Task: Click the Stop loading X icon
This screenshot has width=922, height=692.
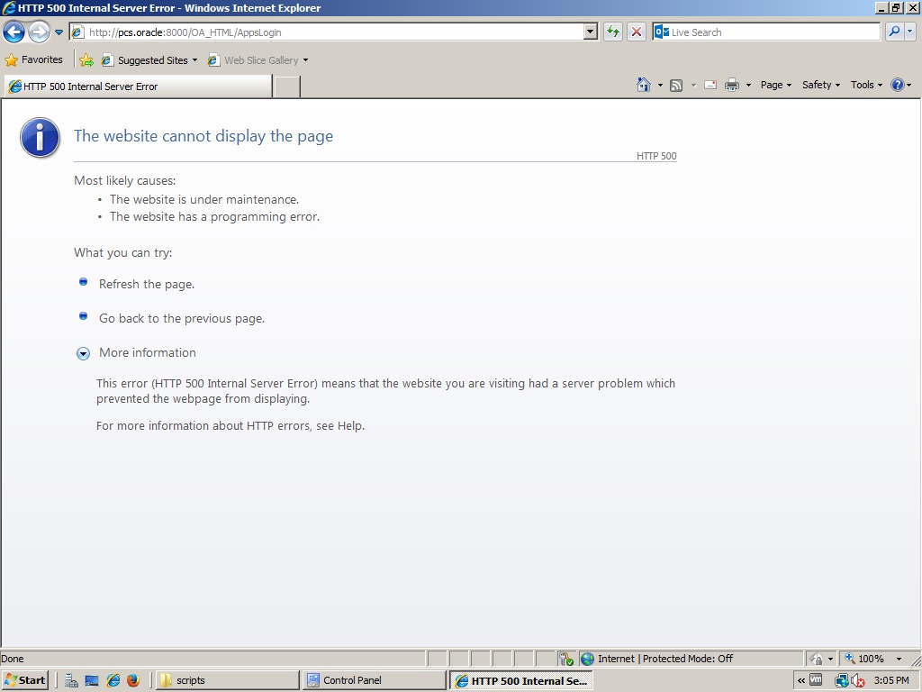Action: coord(637,32)
